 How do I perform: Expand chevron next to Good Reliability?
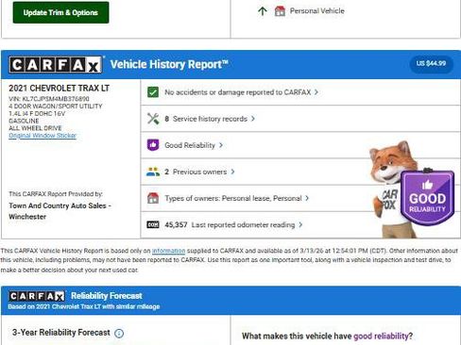221,145
